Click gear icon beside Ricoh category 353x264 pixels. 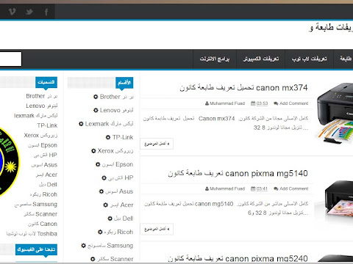tap(100, 232)
